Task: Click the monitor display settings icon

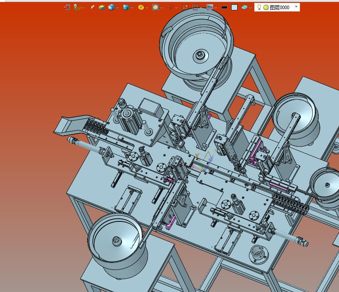Action: coord(210,8)
